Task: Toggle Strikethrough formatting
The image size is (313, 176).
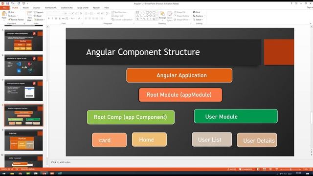Action: click(63, 19)
